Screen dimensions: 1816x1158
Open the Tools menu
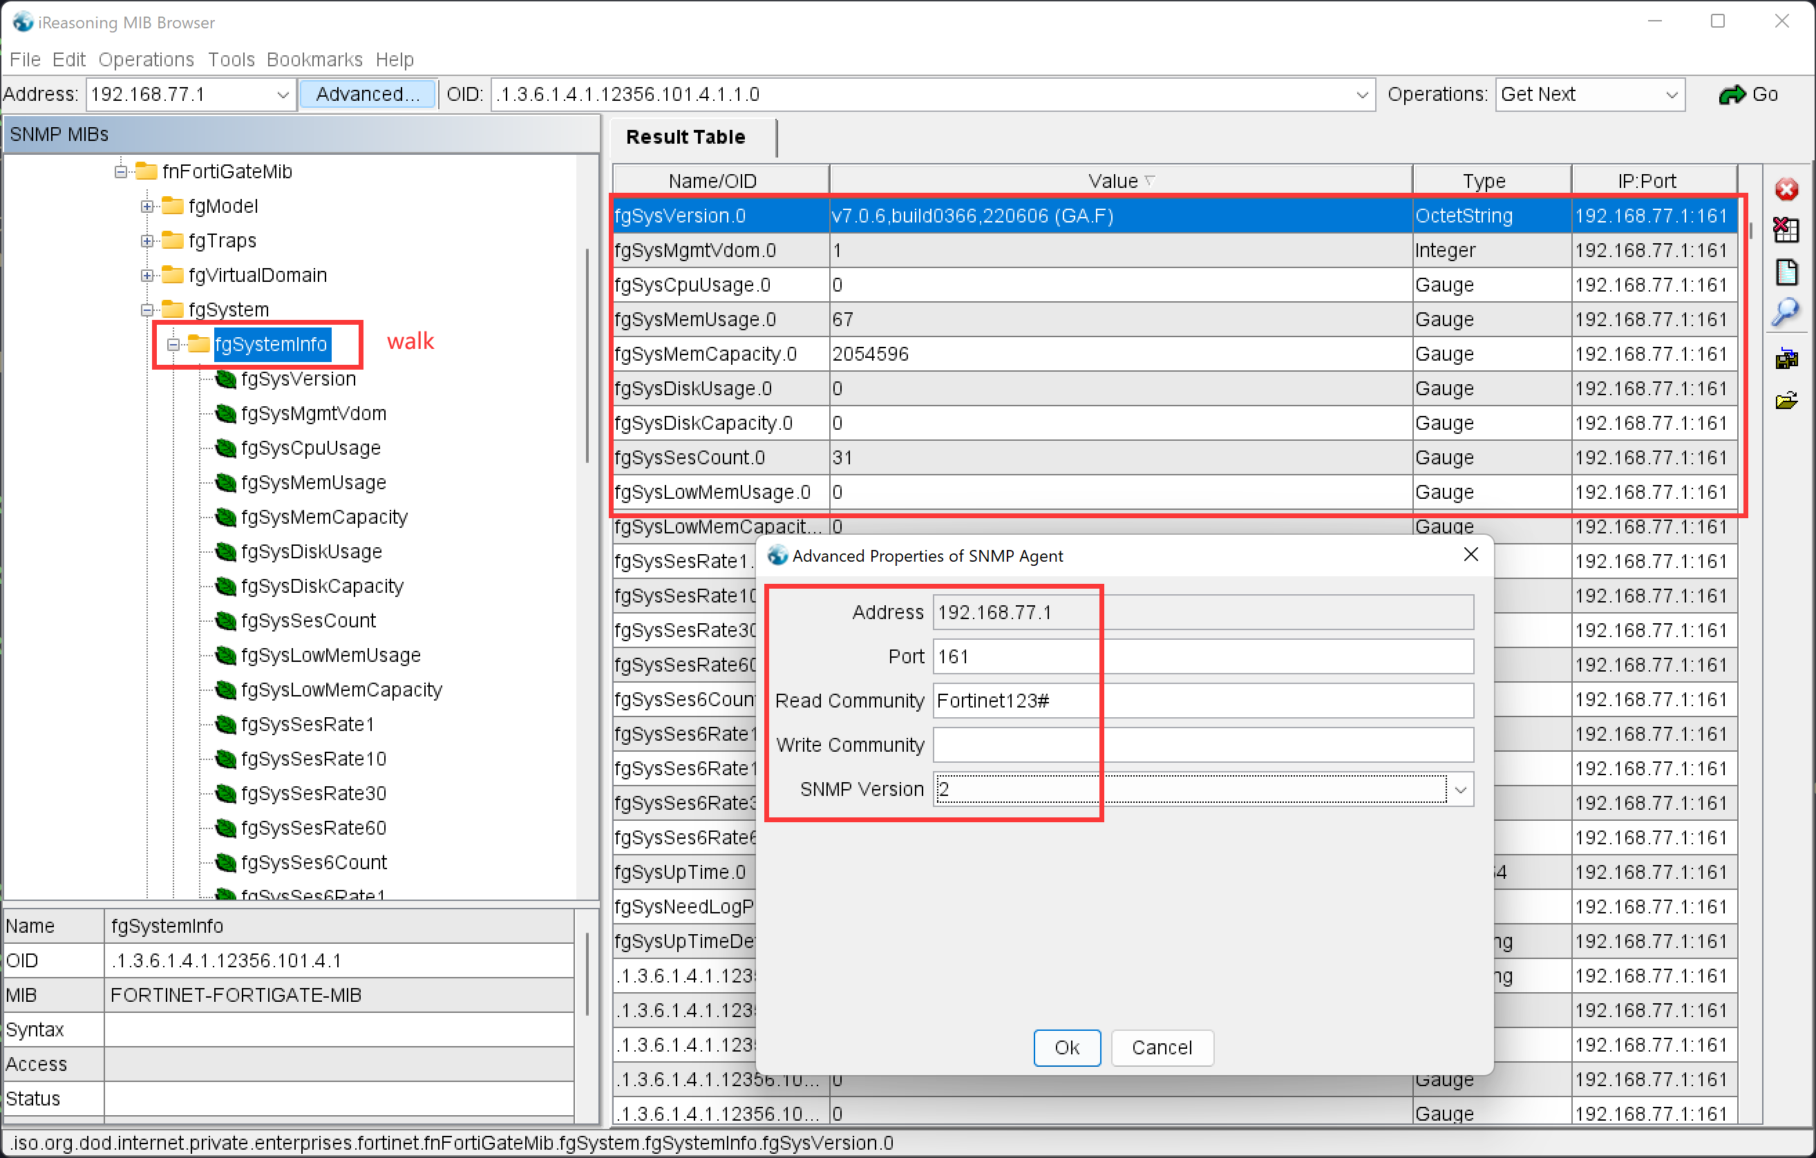tap(231, 59)
